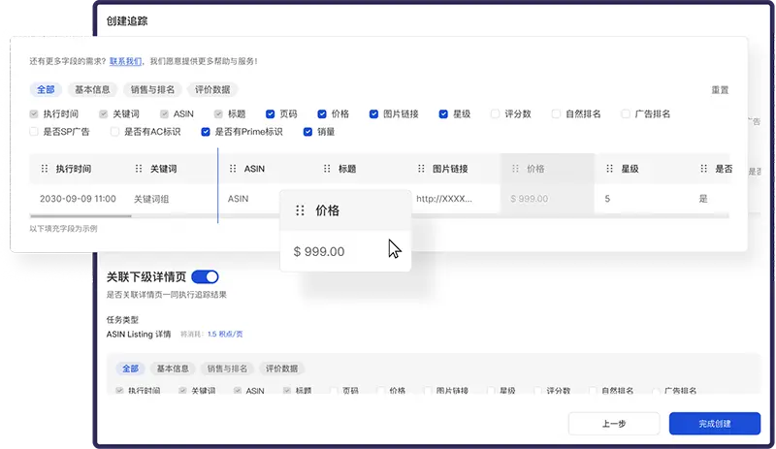Click drag handle on floating 价格 card
The height and width of the screenshot is (449, 776).
300,210
